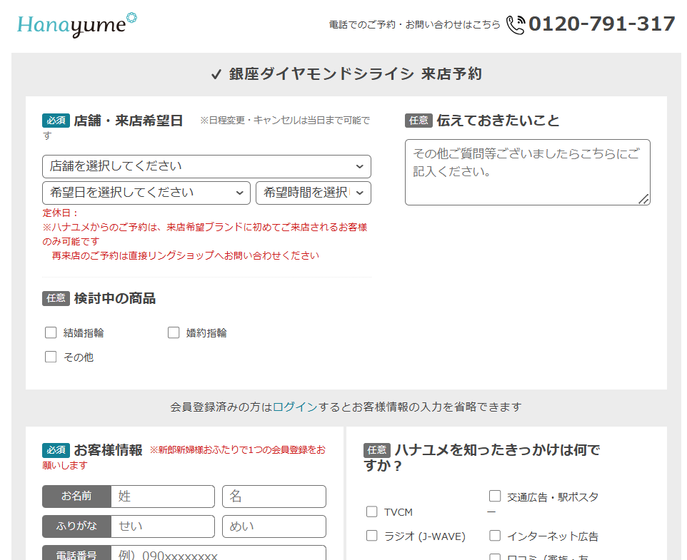This screenshot has width=687, height=560.
Task: Check the 婚約指輪 checkbox
Action: (x=174, y=332)
